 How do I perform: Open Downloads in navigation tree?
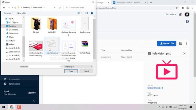tap(12, 33)
